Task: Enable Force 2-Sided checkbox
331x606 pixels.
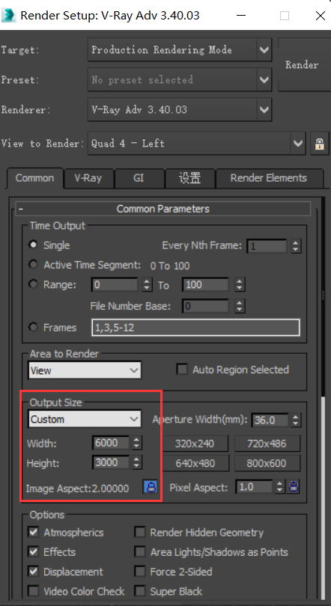Action: tap(139, 572)
